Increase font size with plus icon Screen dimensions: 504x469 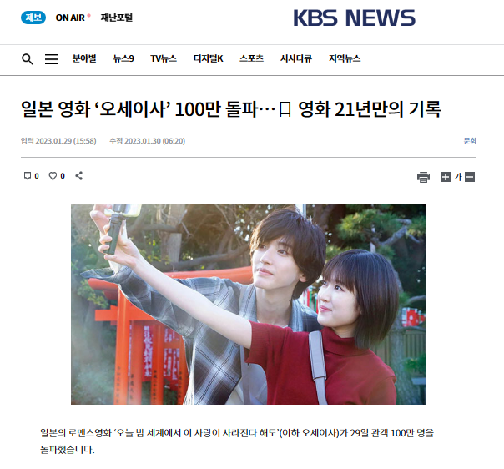point(446,177)
